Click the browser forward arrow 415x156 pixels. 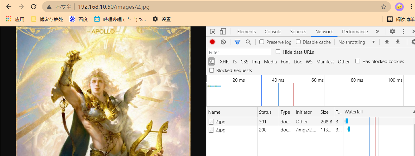[21, 7]
